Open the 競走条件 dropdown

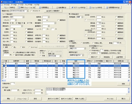pyautogui.click(x=22, y=26)
